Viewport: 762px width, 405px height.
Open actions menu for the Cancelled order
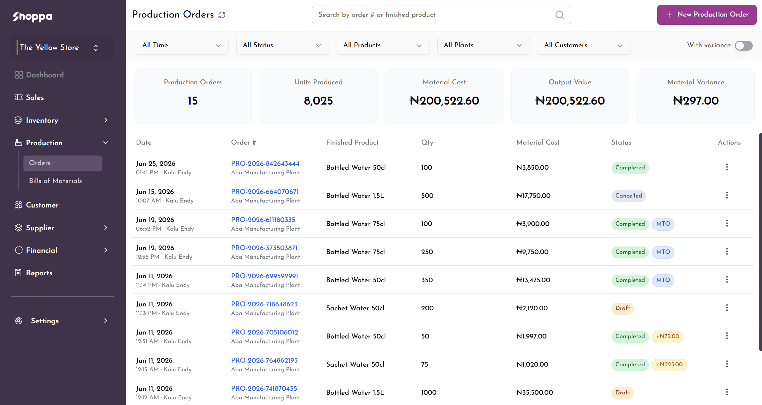pos(727,195)
